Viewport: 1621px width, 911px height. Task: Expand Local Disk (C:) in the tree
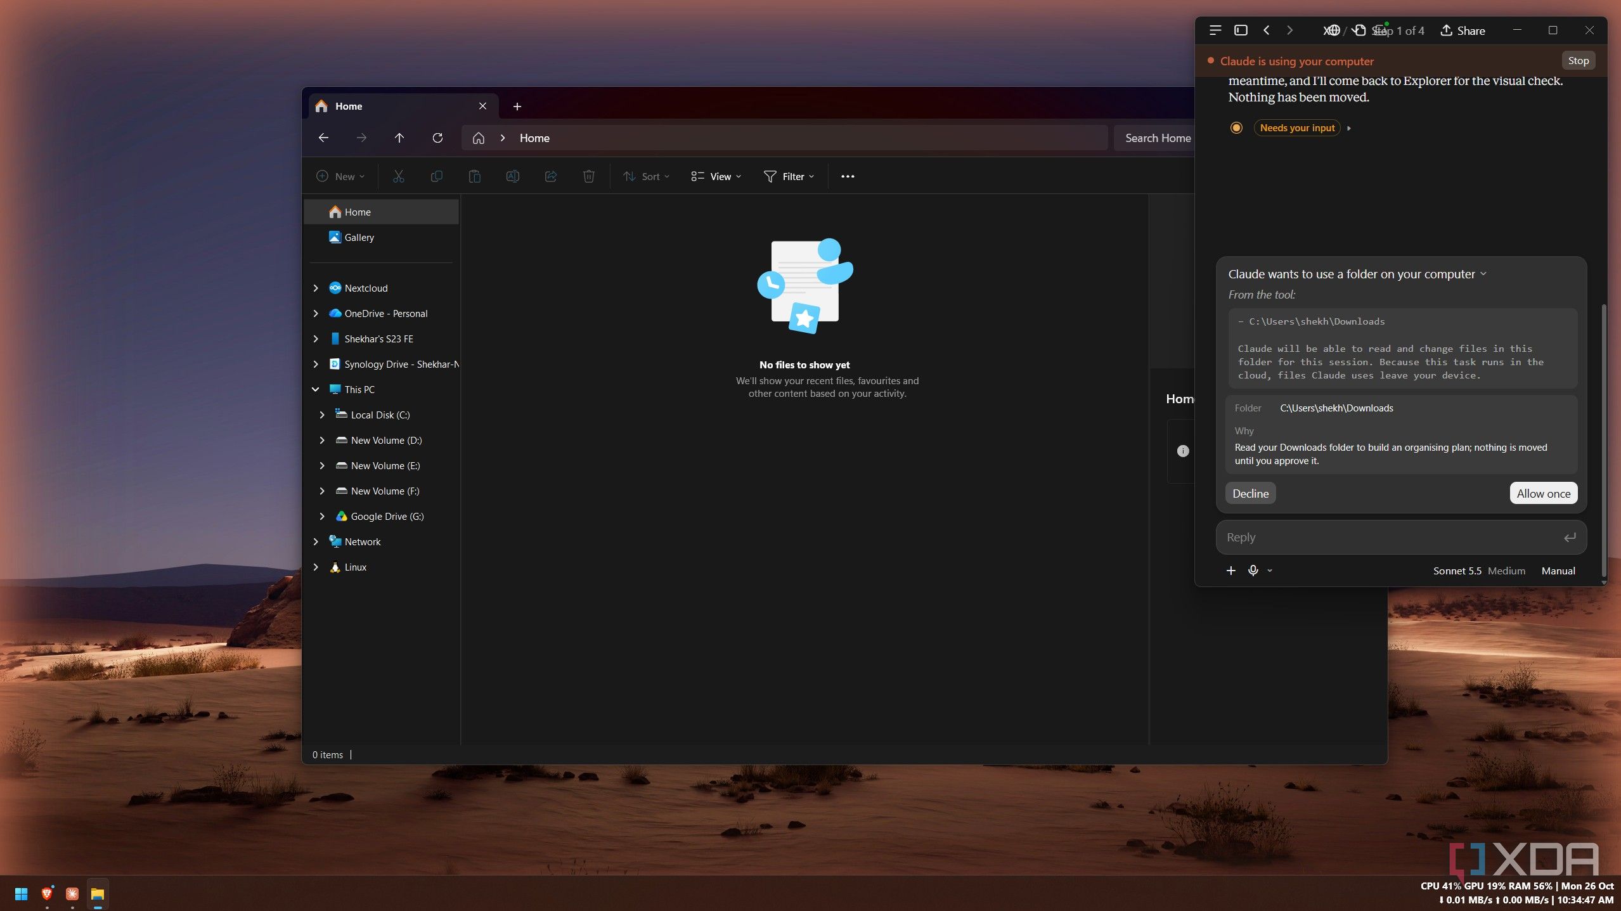(x=322, y=415)
